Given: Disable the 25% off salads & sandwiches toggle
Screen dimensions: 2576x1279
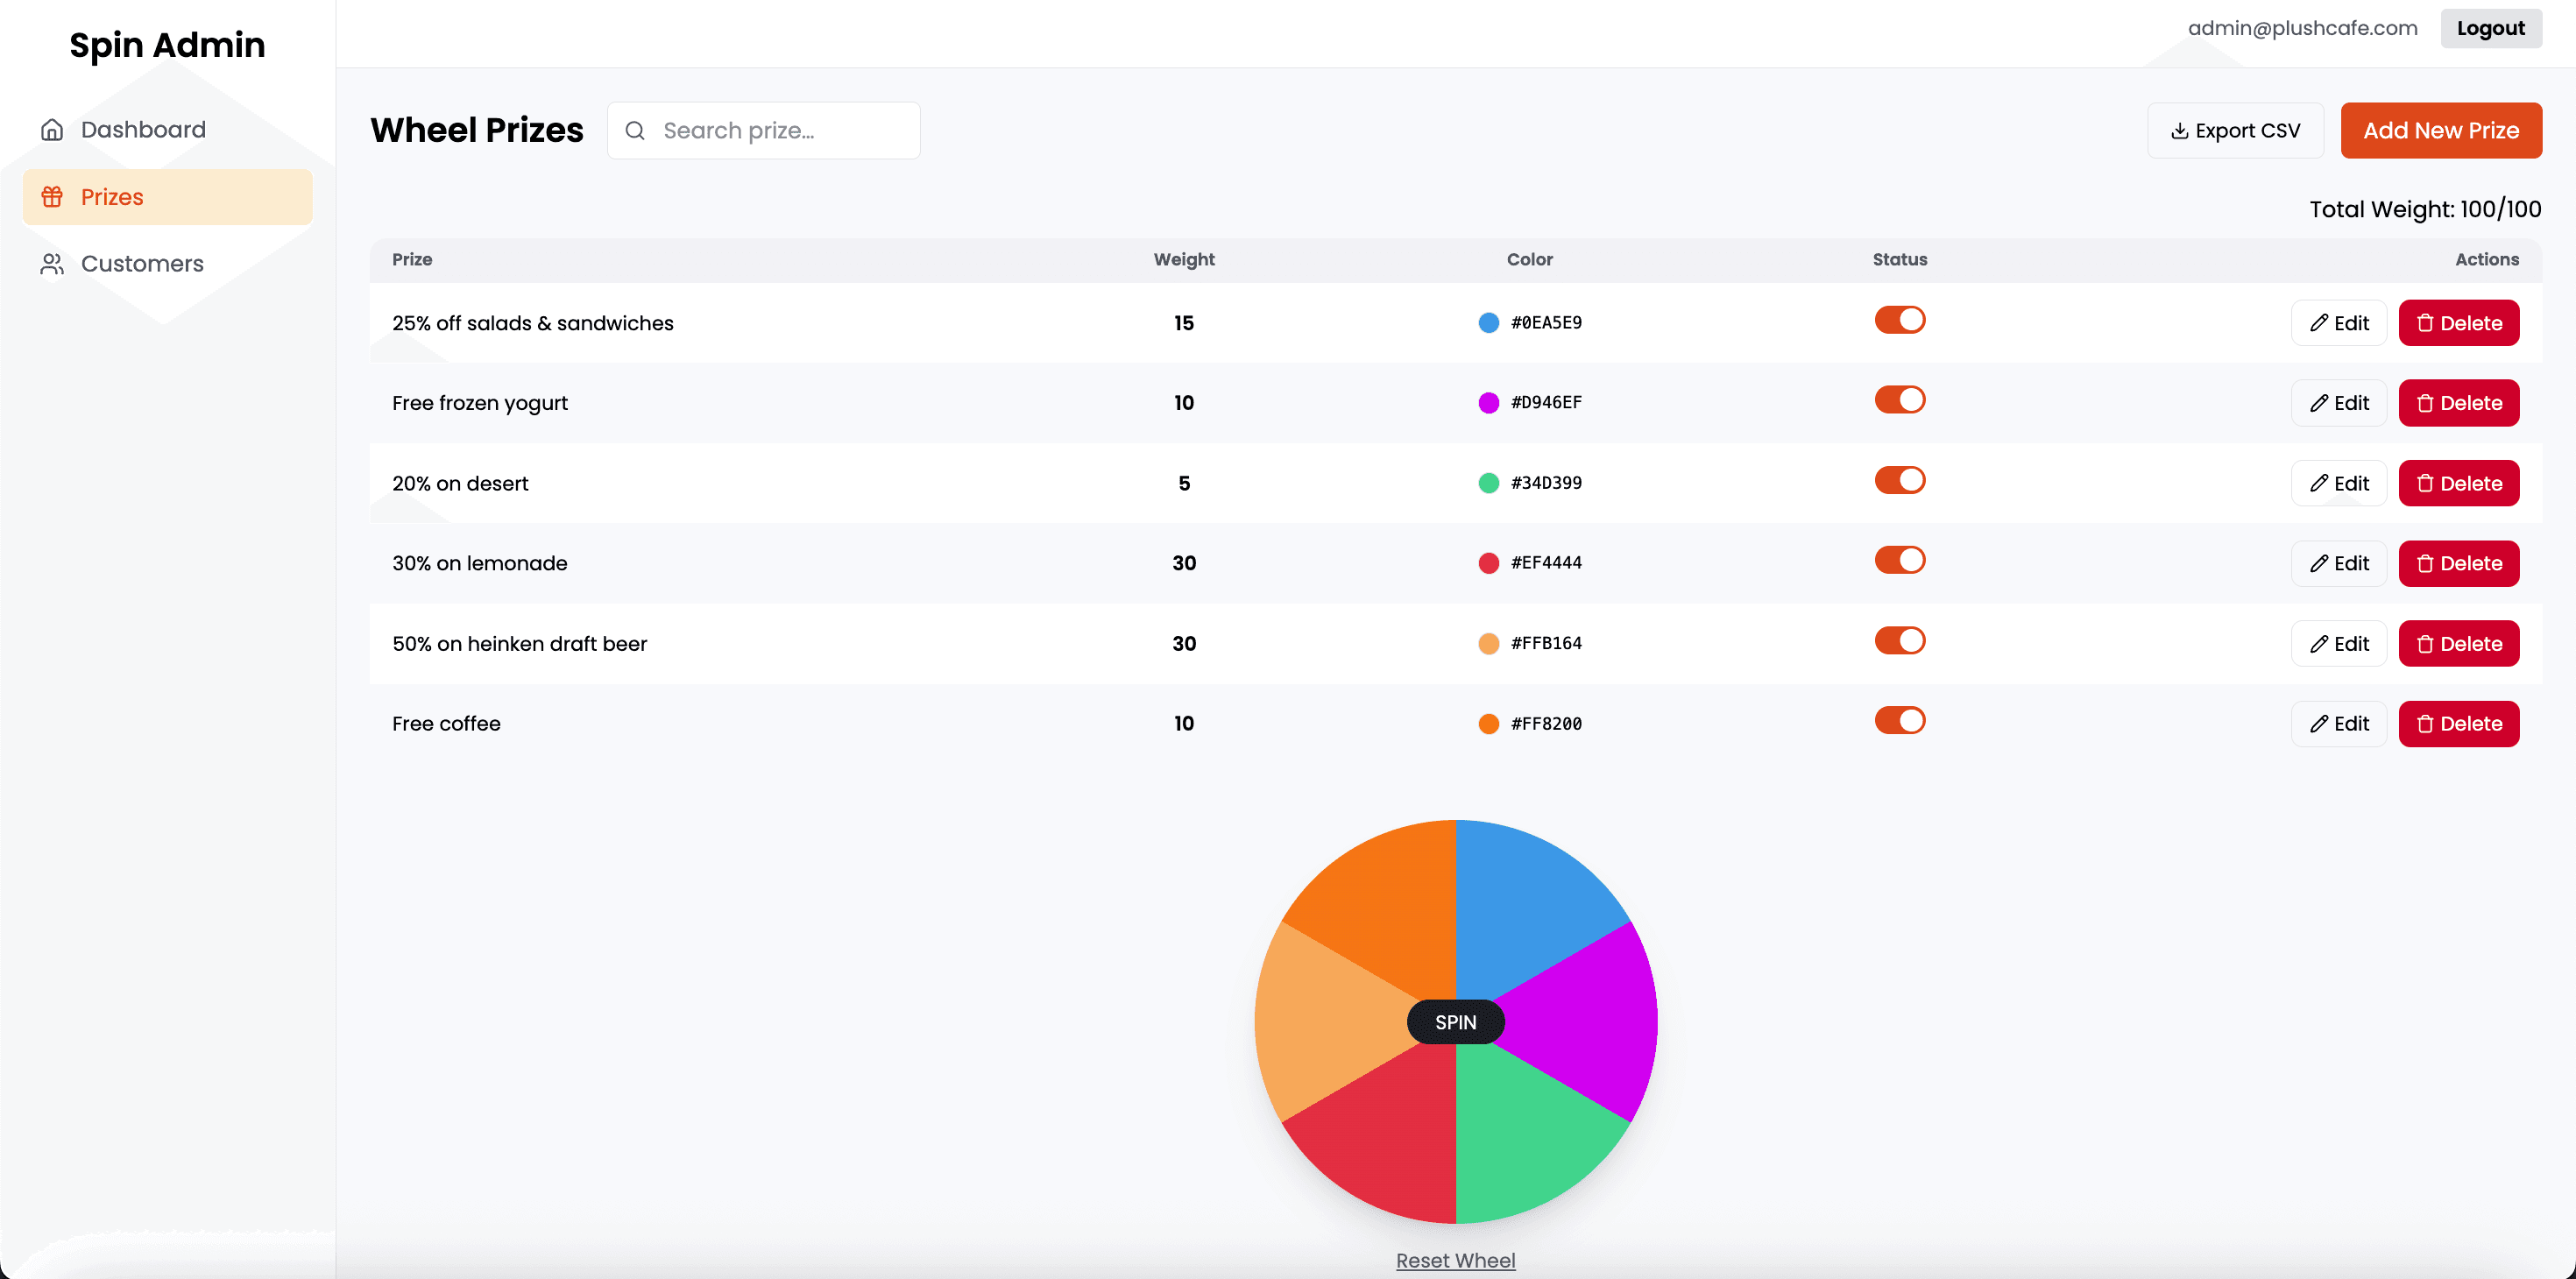Looking at the screenshot, I should click(1899, 320).
